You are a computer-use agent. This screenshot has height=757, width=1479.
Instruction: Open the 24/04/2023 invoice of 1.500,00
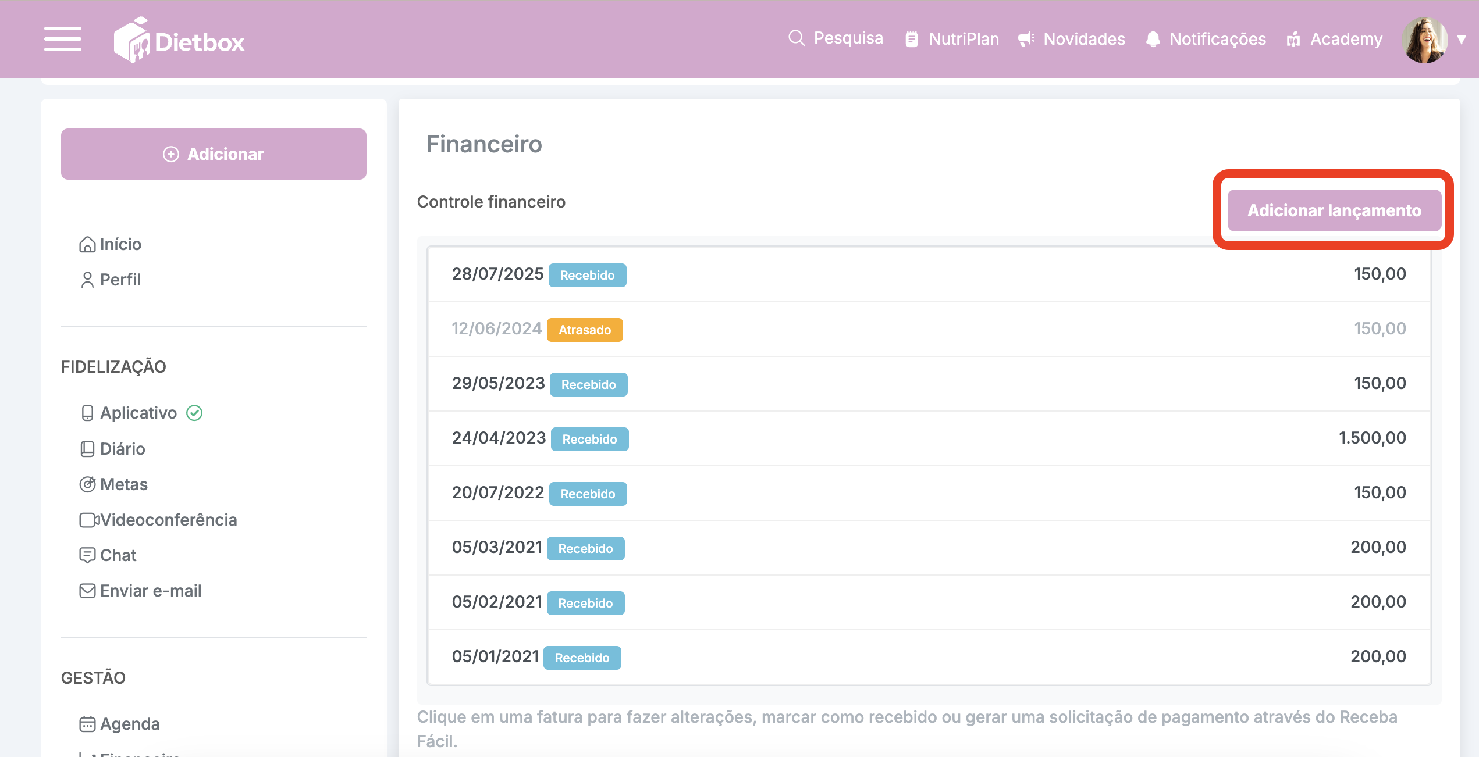[929, 438]
